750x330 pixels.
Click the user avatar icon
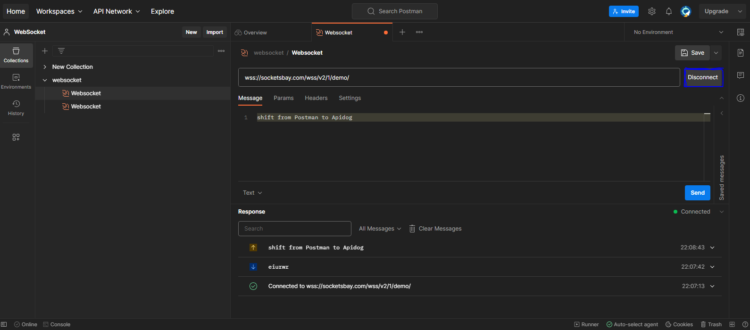686,11
